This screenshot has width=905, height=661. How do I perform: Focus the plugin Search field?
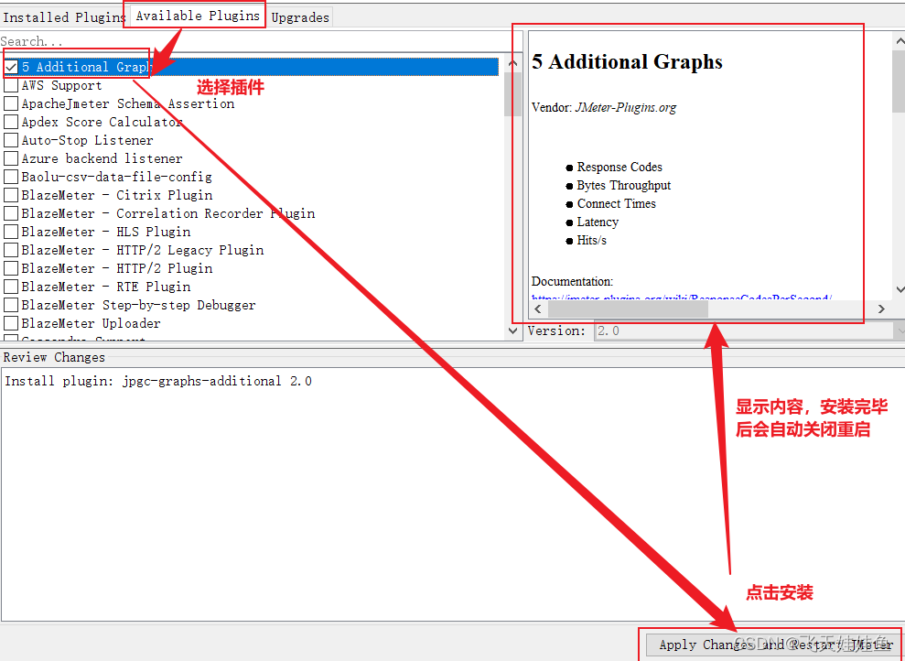click(x=260, y=41)
